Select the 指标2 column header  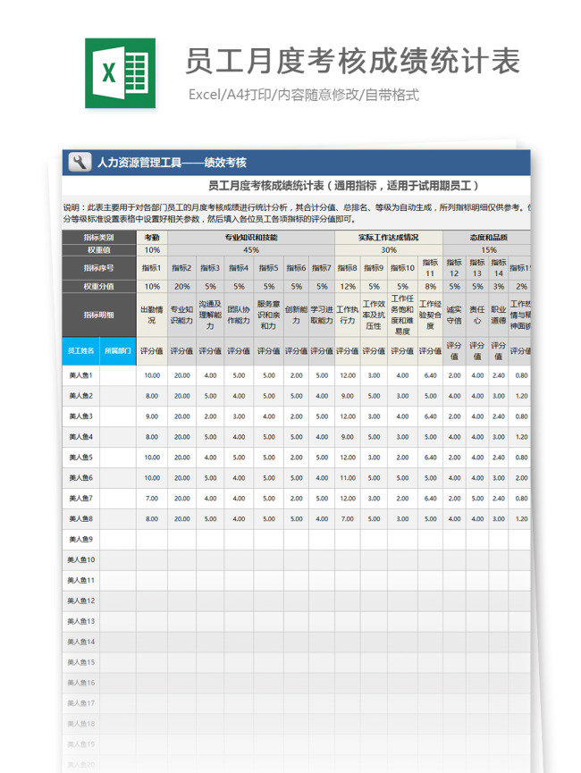(181, 268)
